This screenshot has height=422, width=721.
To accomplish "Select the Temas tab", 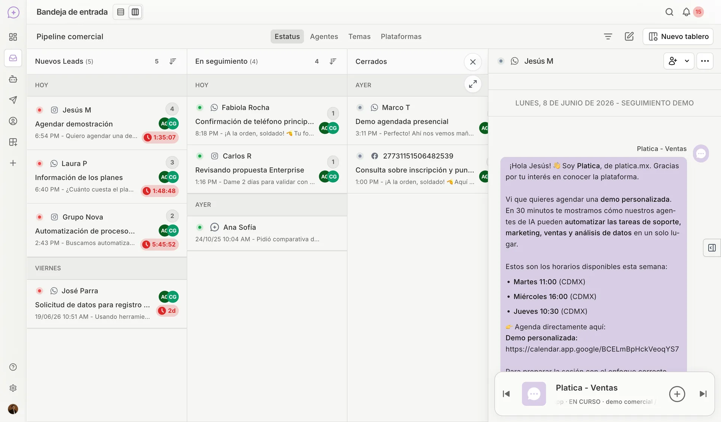I will click(x=359, y=36).
